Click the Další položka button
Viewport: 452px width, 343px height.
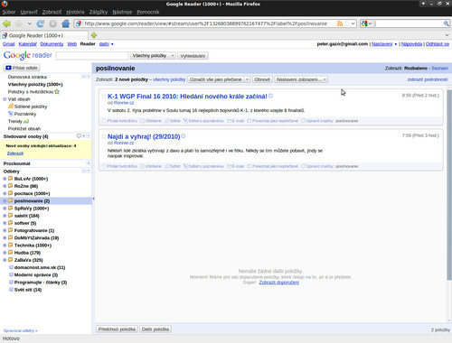coord(155,329)
